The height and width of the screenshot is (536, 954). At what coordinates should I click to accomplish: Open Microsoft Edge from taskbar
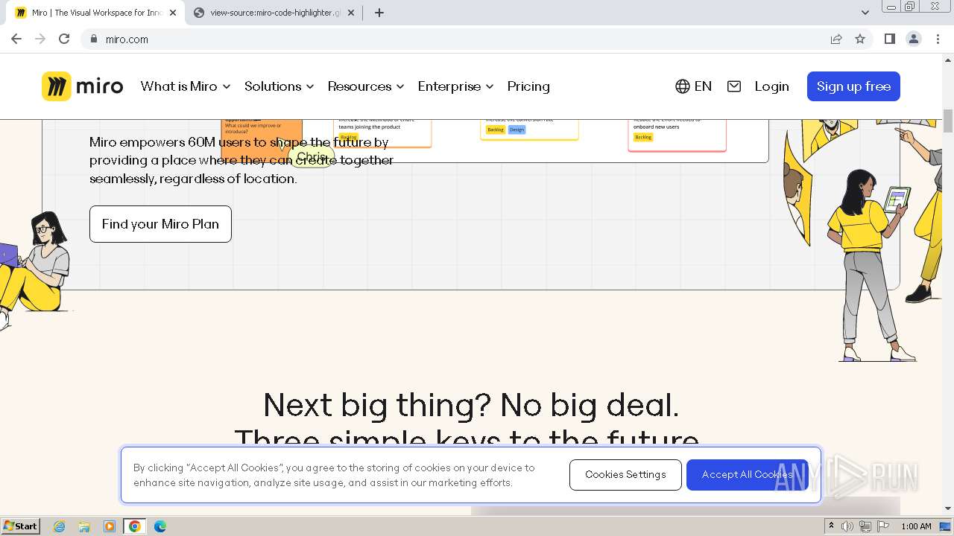[160, 526]
